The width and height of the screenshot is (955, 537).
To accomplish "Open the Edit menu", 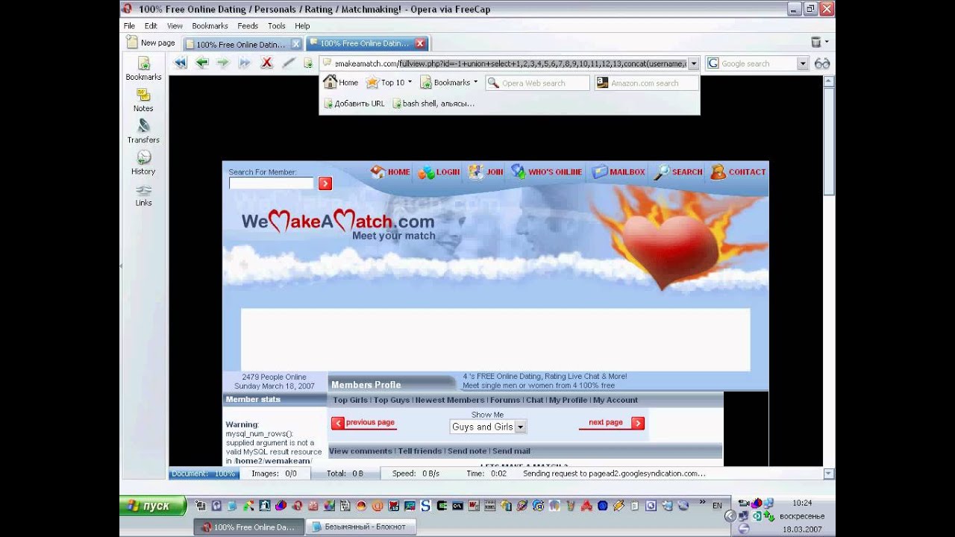I will [151, 25].
